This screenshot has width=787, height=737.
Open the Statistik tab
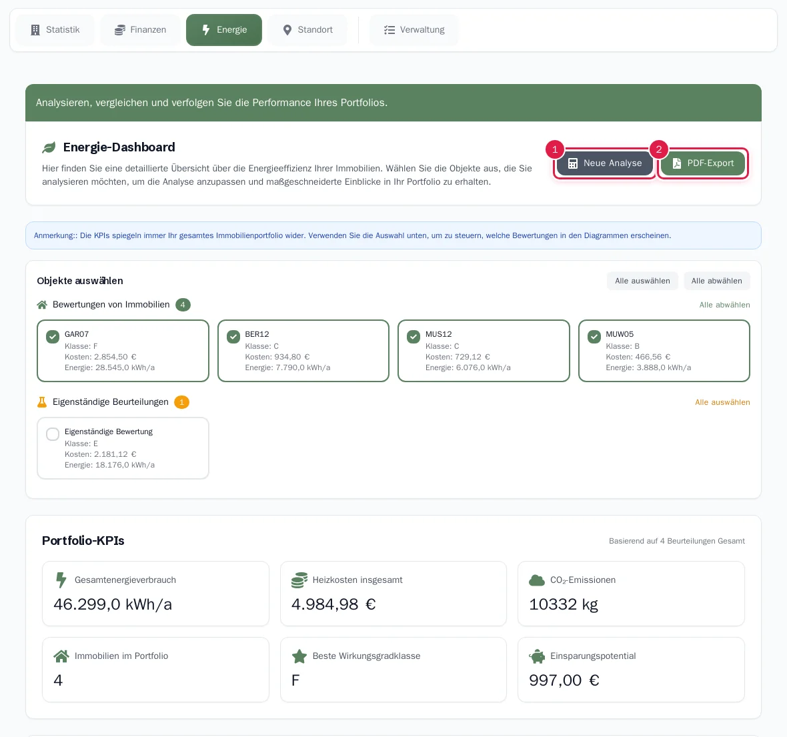[55, 30]
